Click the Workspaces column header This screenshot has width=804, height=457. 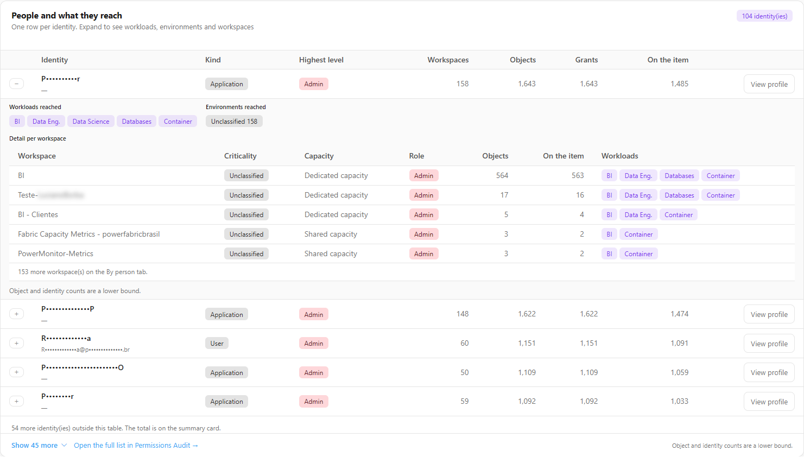click(x=448, y=60)
